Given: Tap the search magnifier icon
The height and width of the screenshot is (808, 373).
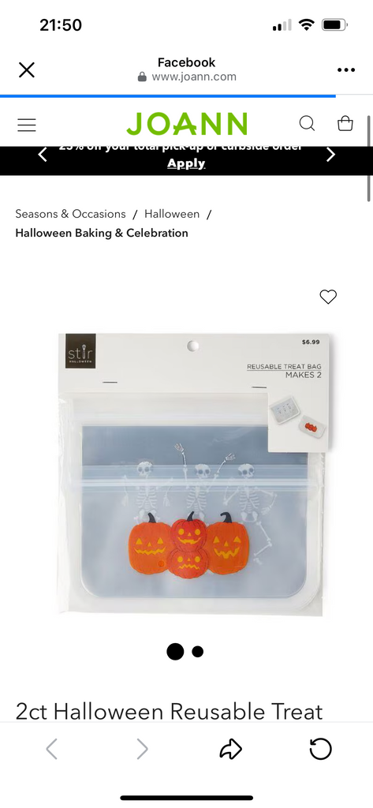Looking at the screenshot, I should point(307,124).
